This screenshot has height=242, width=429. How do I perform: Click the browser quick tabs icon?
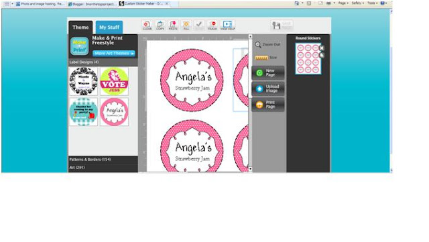click(7, 4)
